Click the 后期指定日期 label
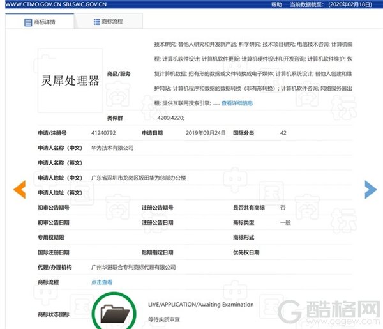383x329 pixels. coord(158,252)
